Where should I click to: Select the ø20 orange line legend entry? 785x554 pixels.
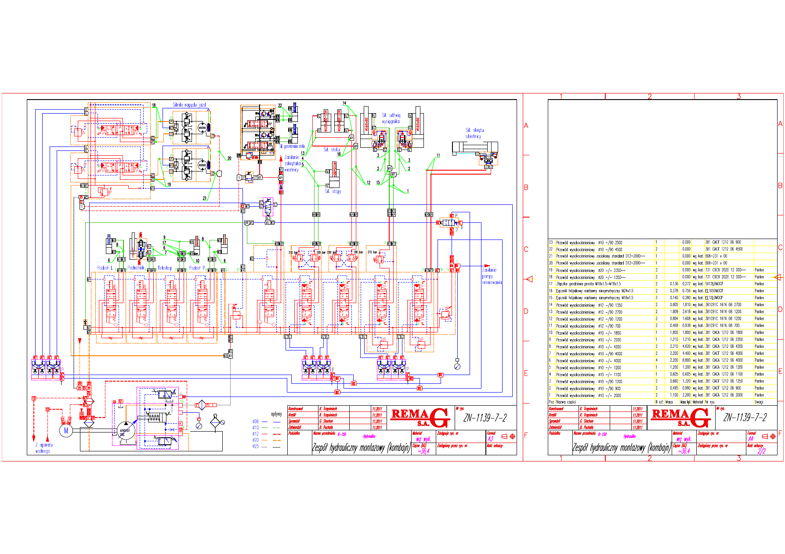pos(267,440)
